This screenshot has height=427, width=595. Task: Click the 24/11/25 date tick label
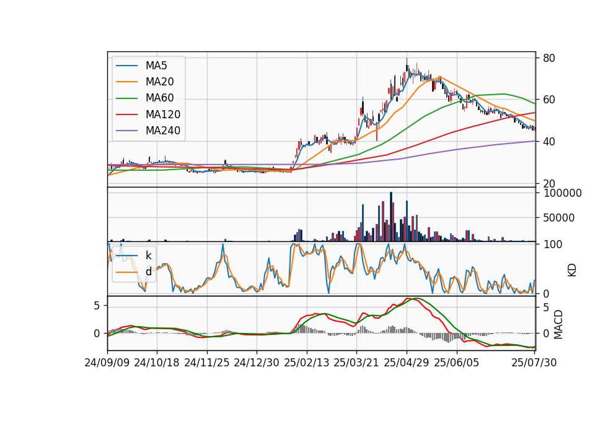click(x=207, y=363)
